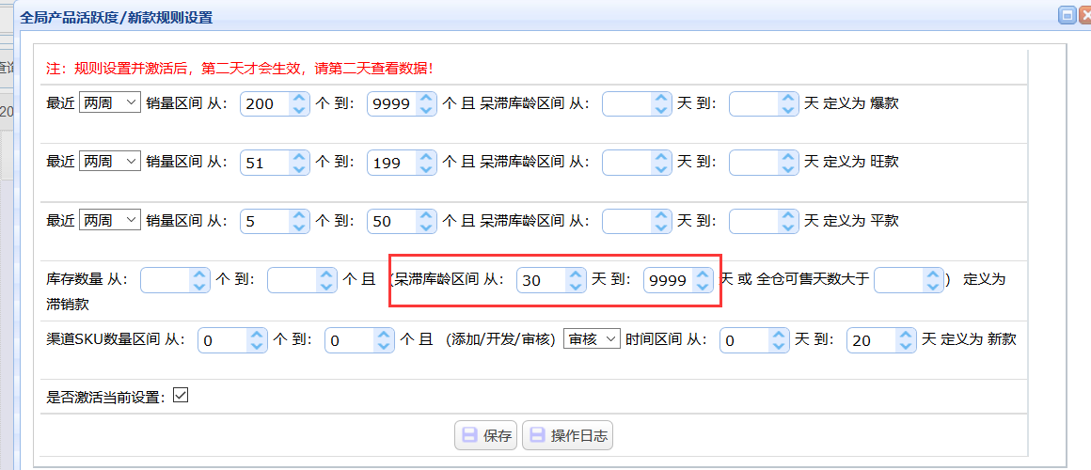The height and width of the screenshot is (470, 1091).
Task: Toggle the 是否激活当前设置 checkbox
Action: pyautogui.click(x=181, y=396)
